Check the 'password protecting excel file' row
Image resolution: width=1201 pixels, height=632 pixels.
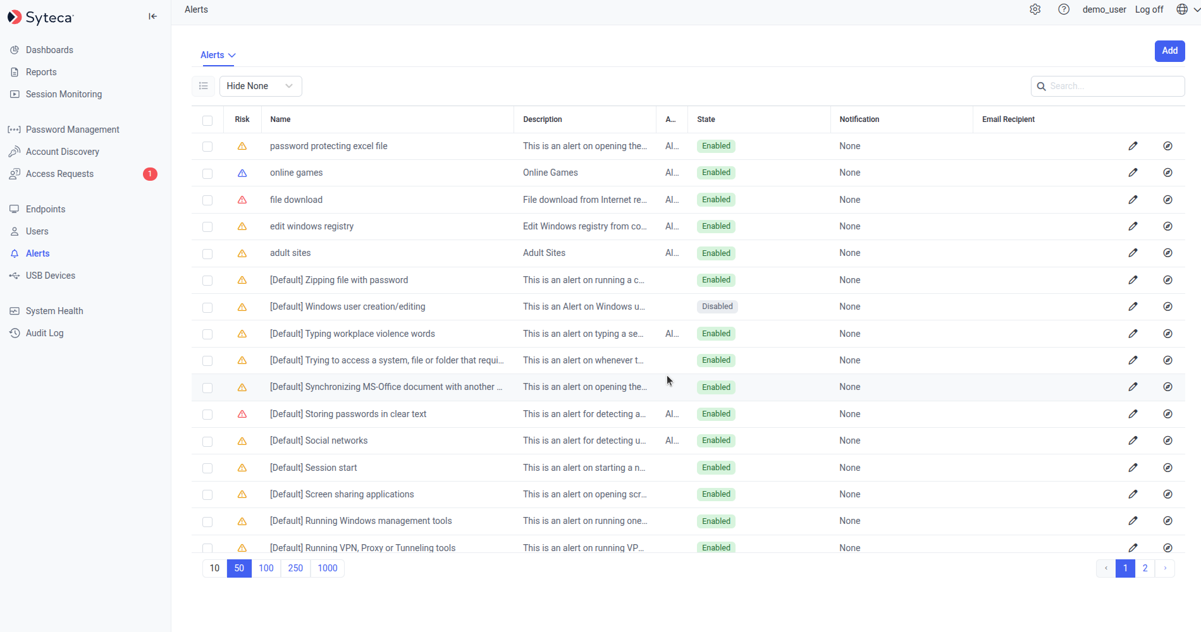[207, 147]
